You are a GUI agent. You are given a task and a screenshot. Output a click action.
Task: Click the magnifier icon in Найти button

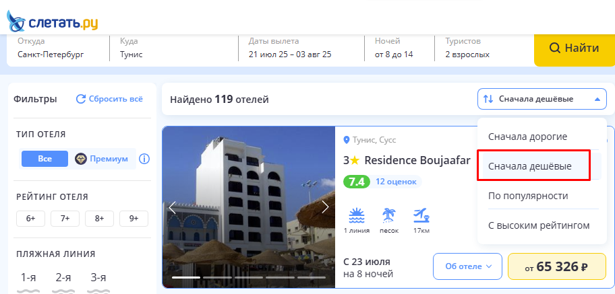click(554, 48)
